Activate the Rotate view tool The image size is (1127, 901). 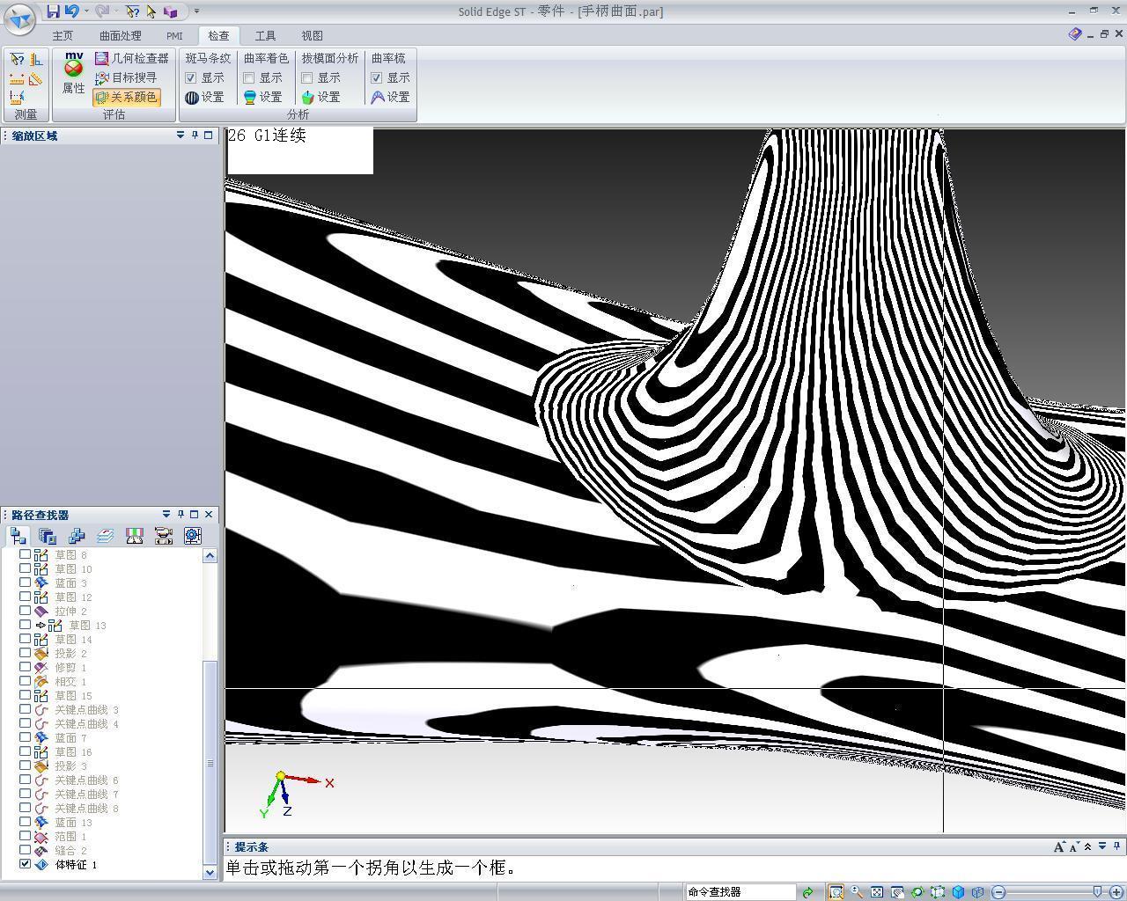click(x=917, y=892)
